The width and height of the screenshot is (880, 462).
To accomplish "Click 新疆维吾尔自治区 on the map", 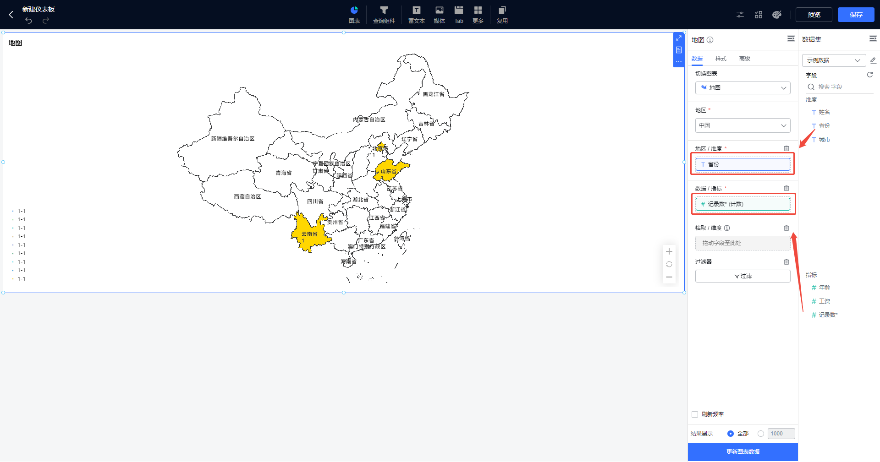I will 232,139.
